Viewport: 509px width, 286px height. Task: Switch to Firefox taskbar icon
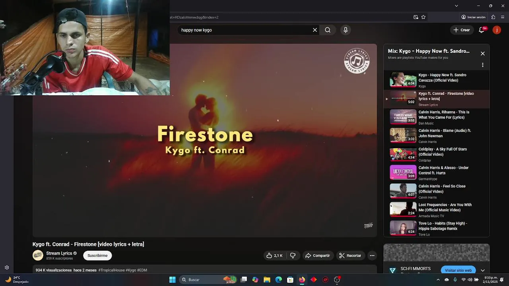tap(302, 280)
